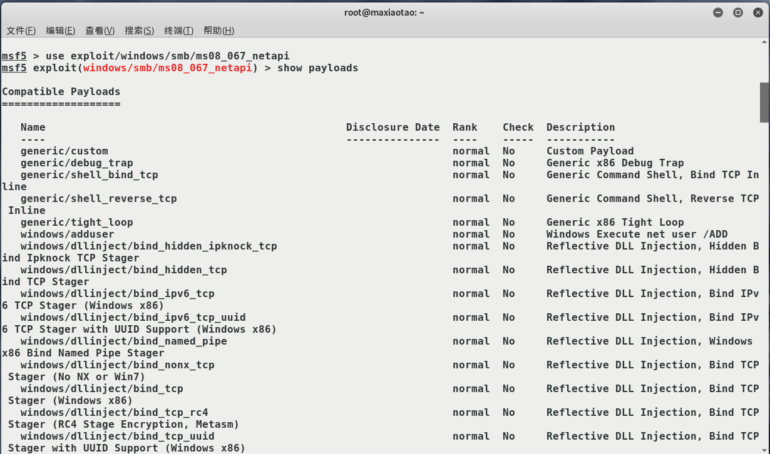Click the root@maxiaotao title bar text
Viewport: 770px width, 454px height.
(384, 13)
